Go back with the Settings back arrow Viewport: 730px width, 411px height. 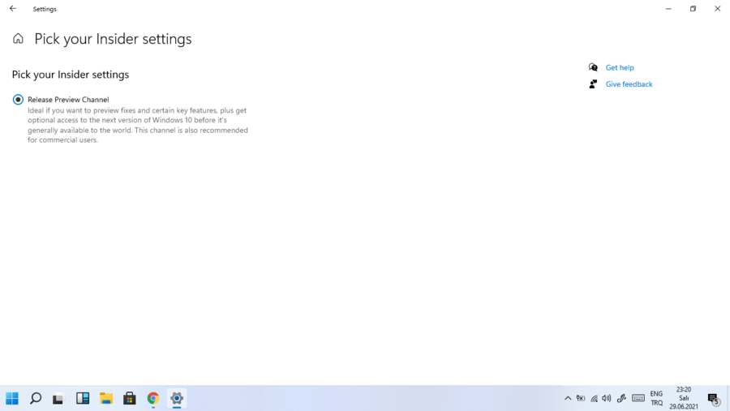click(x=12, y=8)
